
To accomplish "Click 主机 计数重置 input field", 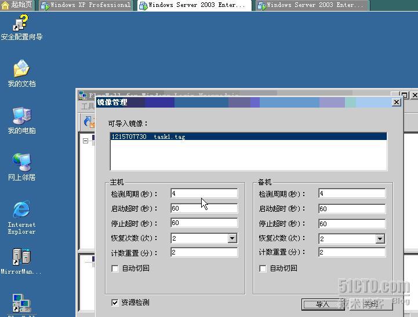I will (x=204, y=252).
